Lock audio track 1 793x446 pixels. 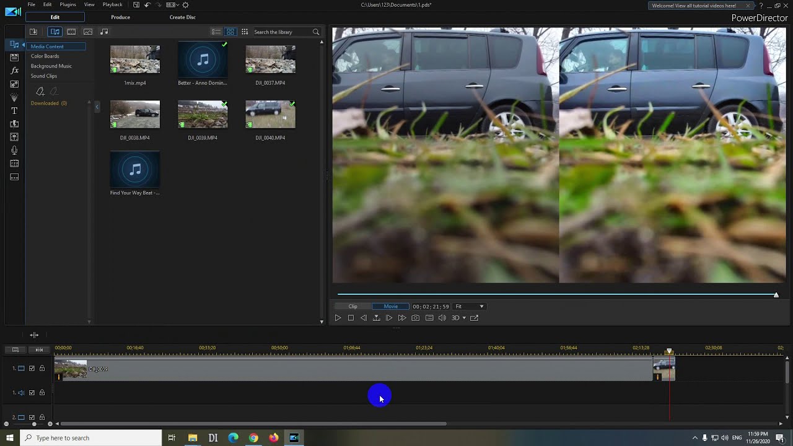tap(42, 393)
